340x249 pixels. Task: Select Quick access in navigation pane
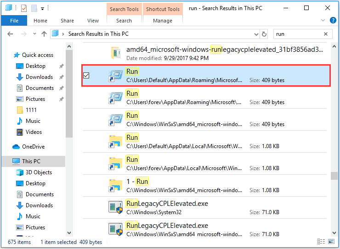(x=34, y=55)
